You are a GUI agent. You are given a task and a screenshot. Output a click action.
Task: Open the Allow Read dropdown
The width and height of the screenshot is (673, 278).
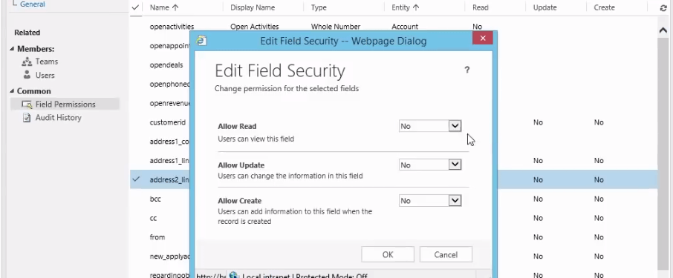point(430,126)
